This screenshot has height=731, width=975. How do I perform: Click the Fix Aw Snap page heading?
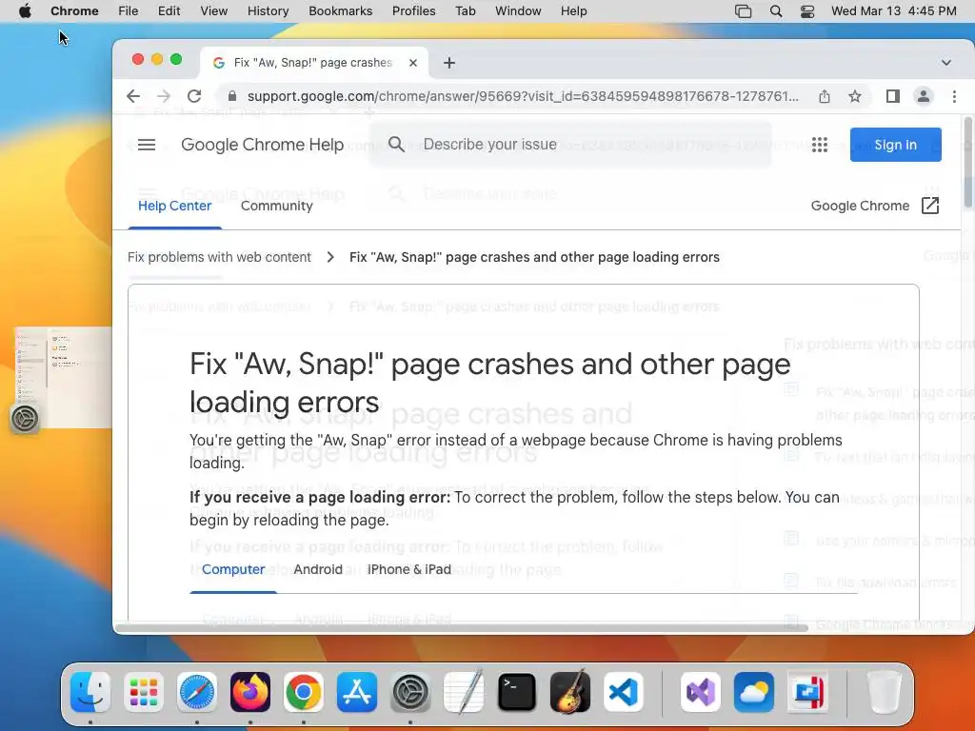[490, 383]
